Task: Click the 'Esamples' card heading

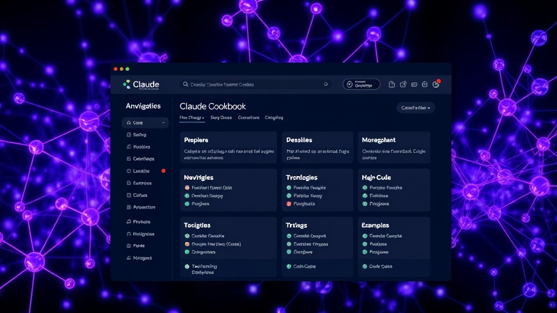Action: pyautogui.click(x=375, y=226)
